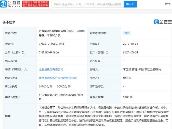Select publication number CN112744120A

[x=49, y=52]
